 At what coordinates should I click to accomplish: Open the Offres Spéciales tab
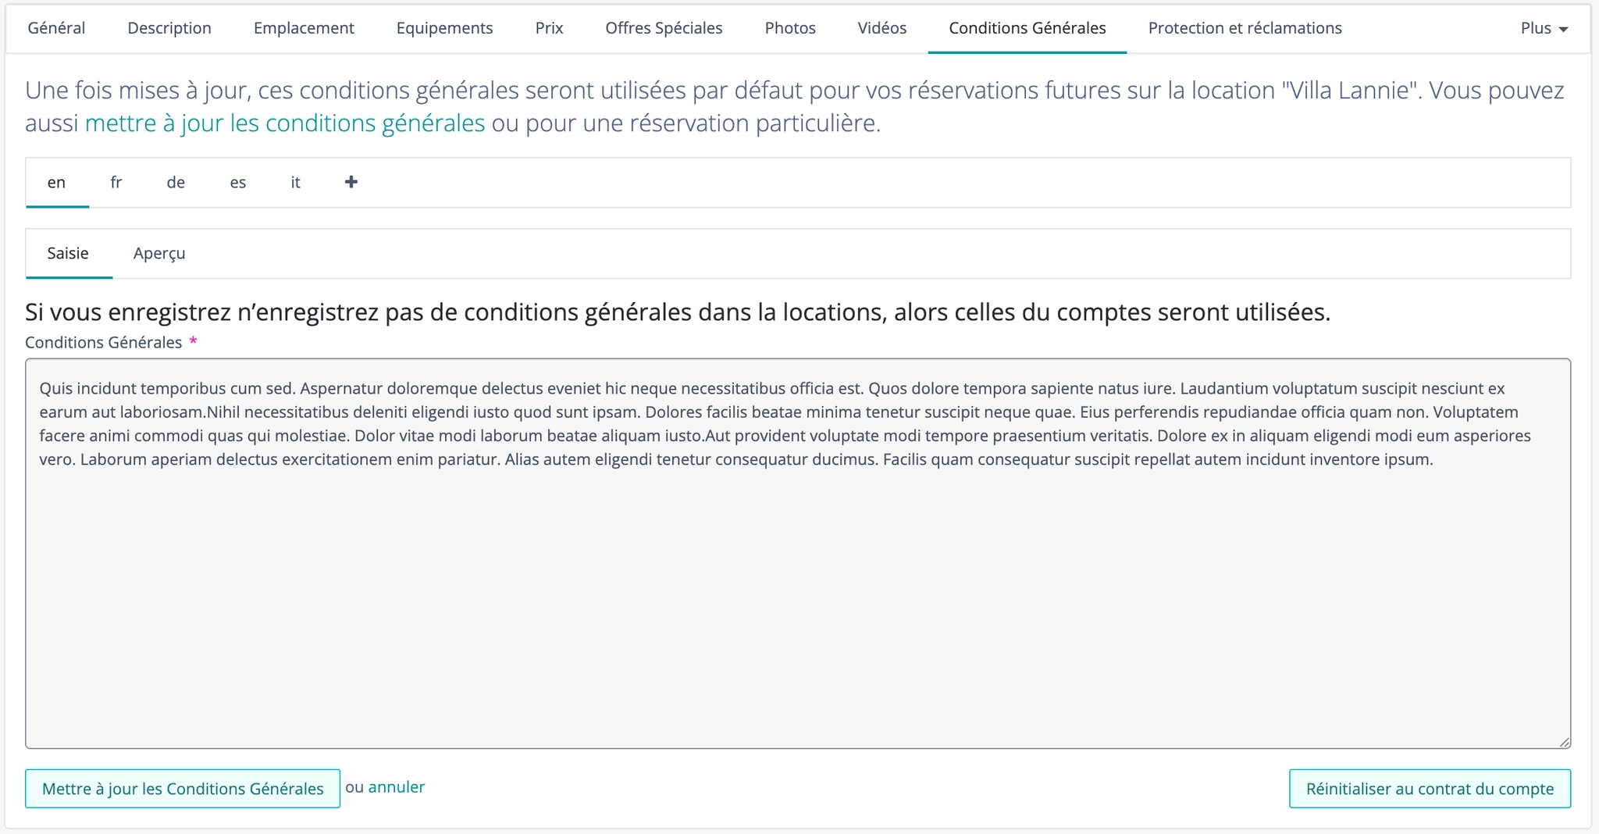coord(664,28)
